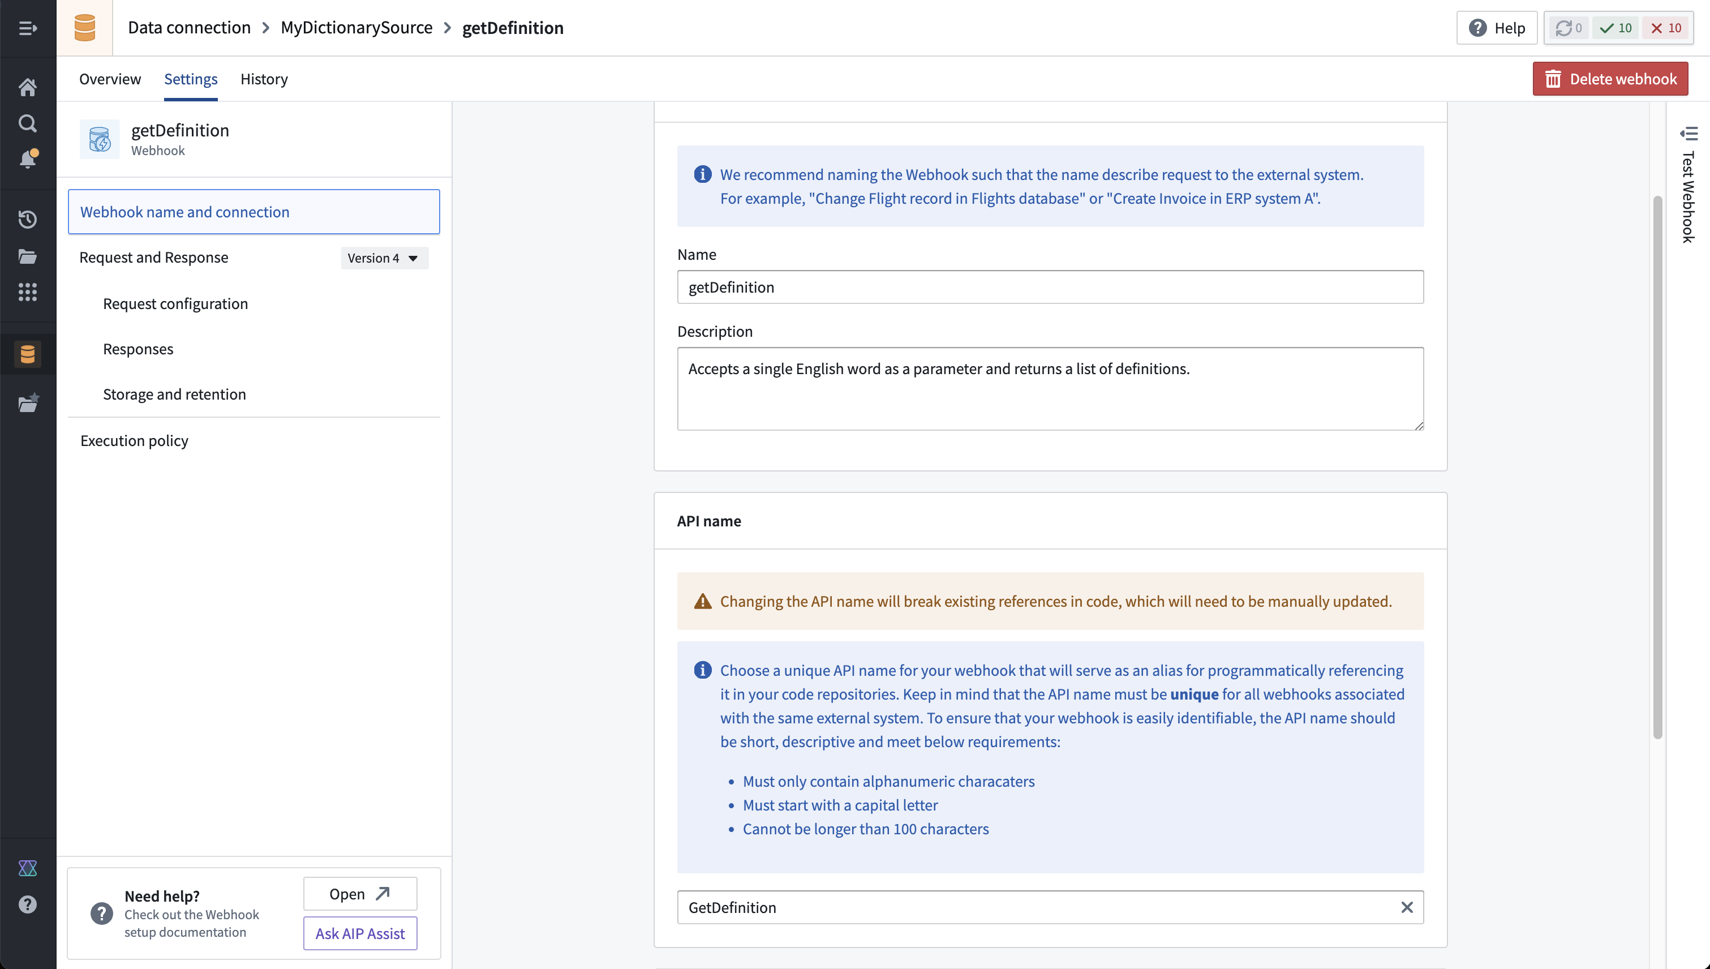Screen dimensions: 1710x969
Task: Show the 10 failed jobs indicator
Action: (1666, 28)
